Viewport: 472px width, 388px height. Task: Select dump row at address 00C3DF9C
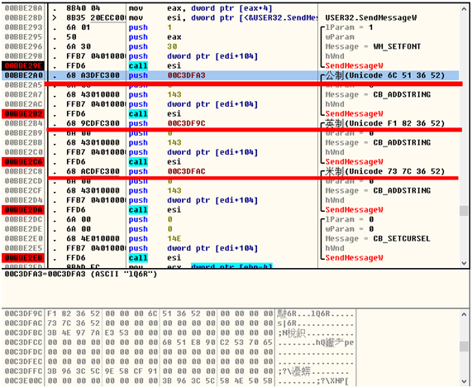[179, 314]
